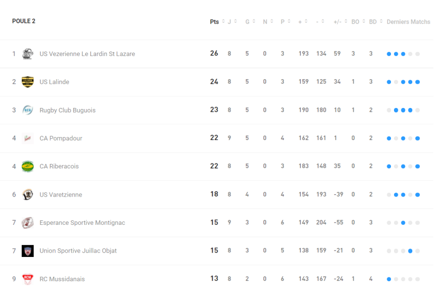This screenshot has width=446, height=307.
Task: Sort table by BO bonus column
Action: click(x=355, y=22)
